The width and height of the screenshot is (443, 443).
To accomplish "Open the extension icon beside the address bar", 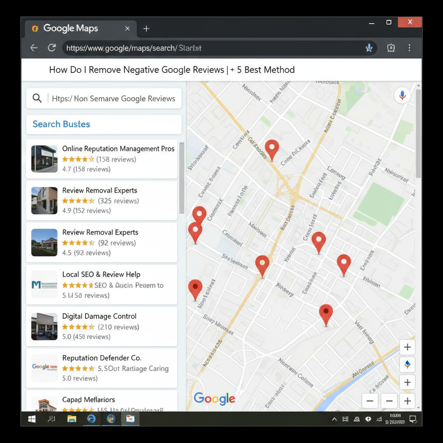I will click(391, 48).
